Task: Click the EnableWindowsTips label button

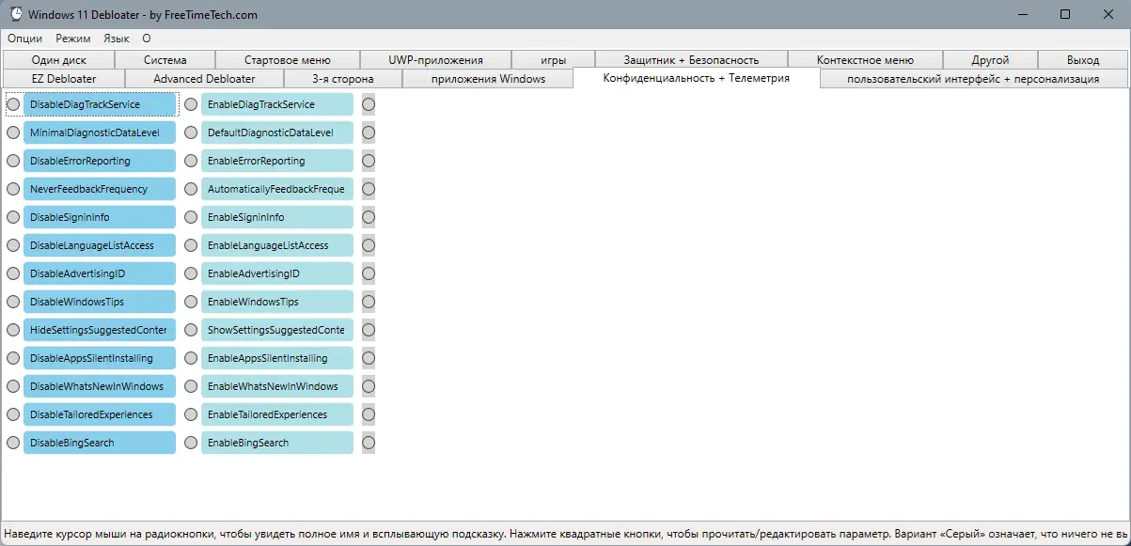Action: [x=277, y=302]
